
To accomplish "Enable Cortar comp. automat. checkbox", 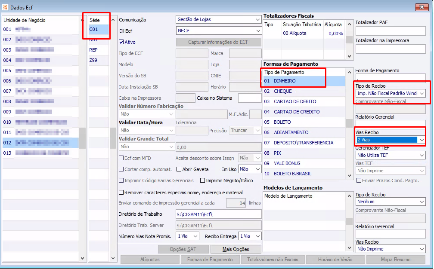I will click(x=121, y=169).
